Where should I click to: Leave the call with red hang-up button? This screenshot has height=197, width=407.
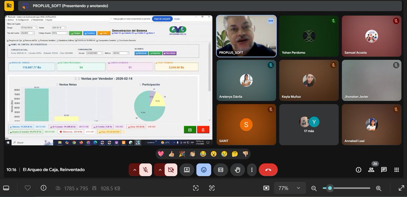[x=268, y=170]
